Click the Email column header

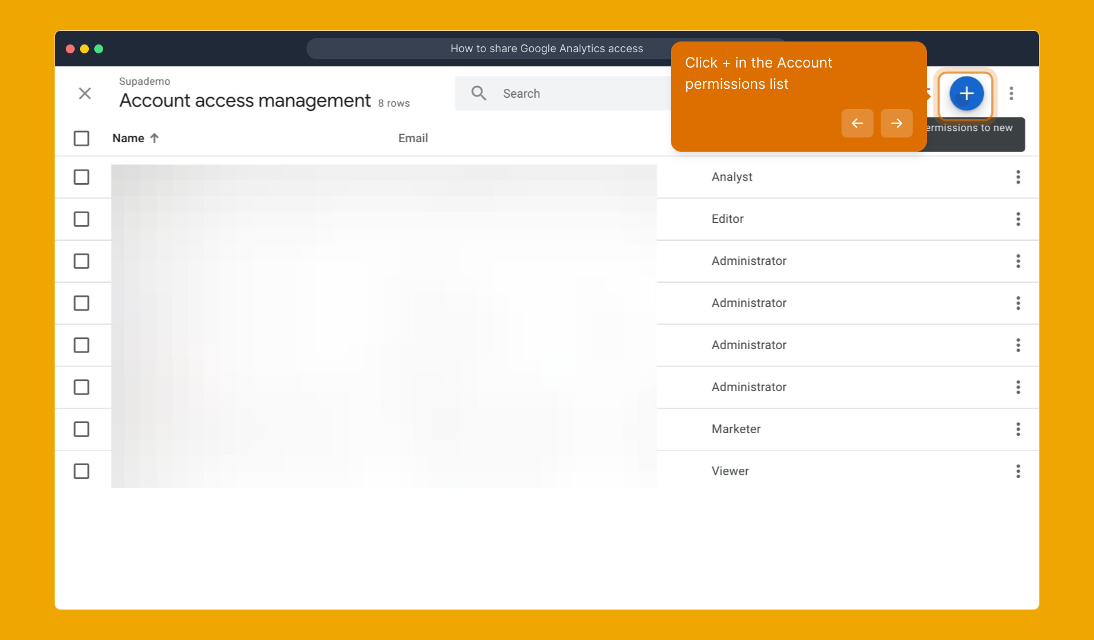pyautogui.click(x=412, y=137)
